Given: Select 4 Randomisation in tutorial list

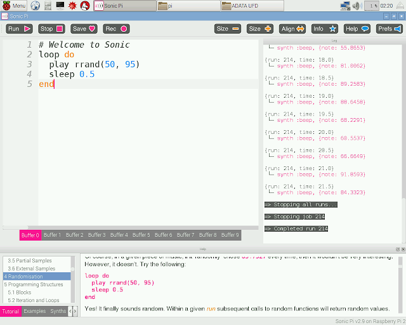Looking at the screenshot, I should [x=37, y=276].
